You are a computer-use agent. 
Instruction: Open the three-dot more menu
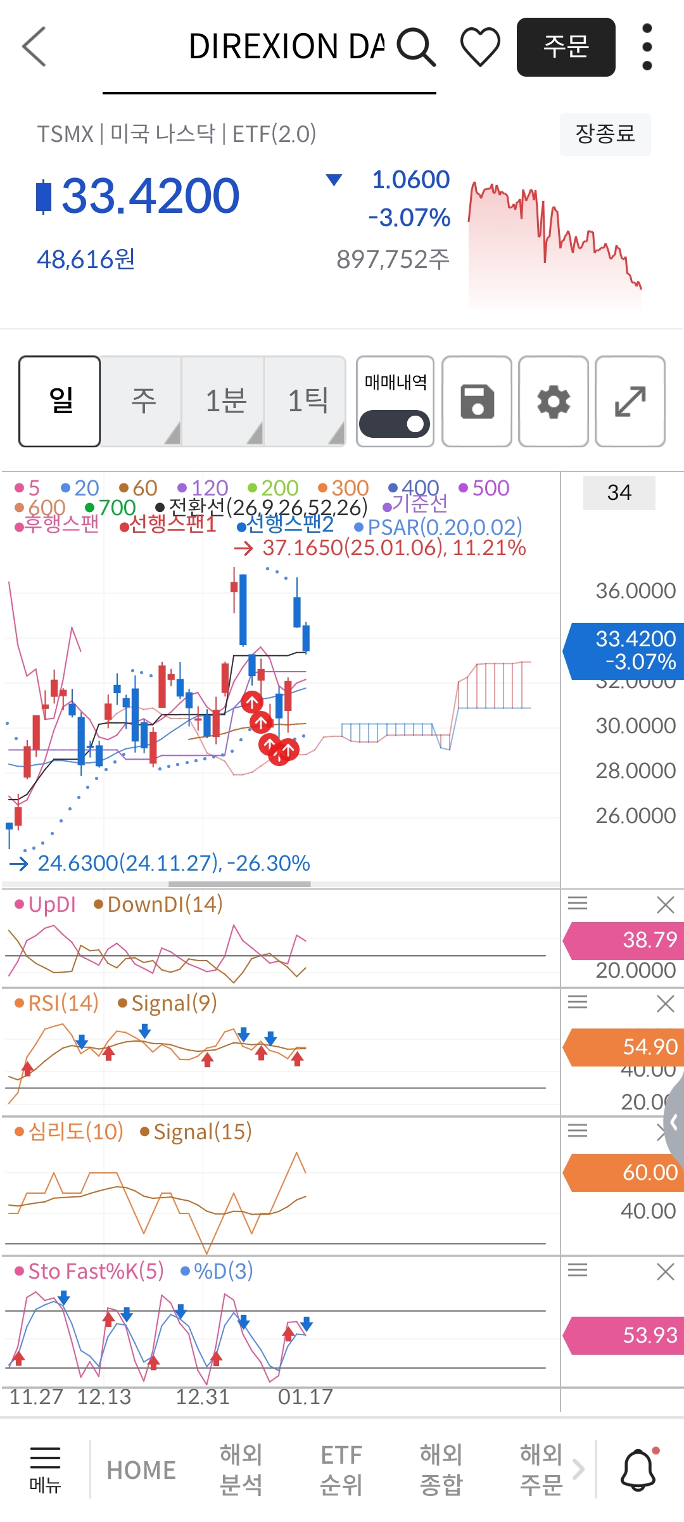pyautogui.click(x=647, y=47)
